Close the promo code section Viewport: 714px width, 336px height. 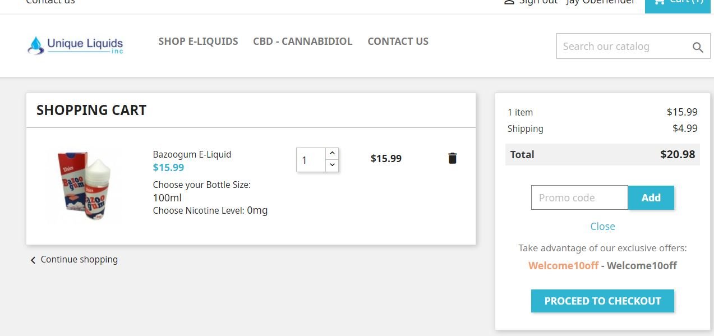602,226
